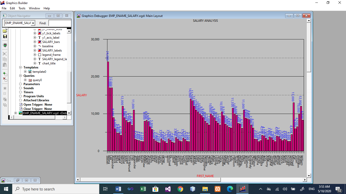Click the Graphics Debugger vertical scrollbar thumb
The image size is (346, 194).
(x=309, y=47)
